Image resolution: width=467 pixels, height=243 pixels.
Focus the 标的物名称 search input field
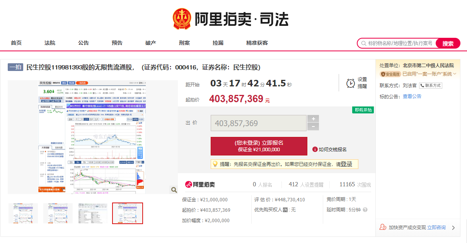pos(400,44)
